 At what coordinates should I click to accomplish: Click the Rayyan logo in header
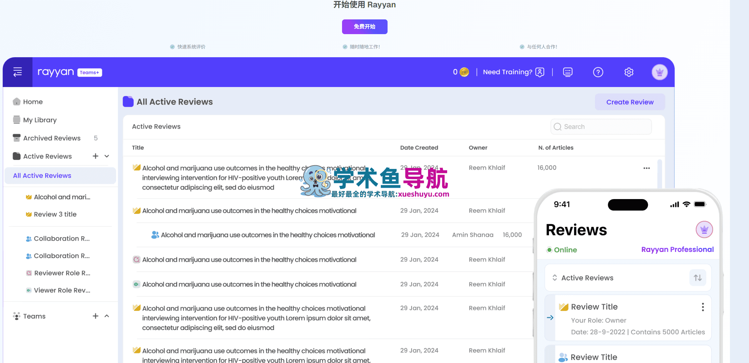56,72
